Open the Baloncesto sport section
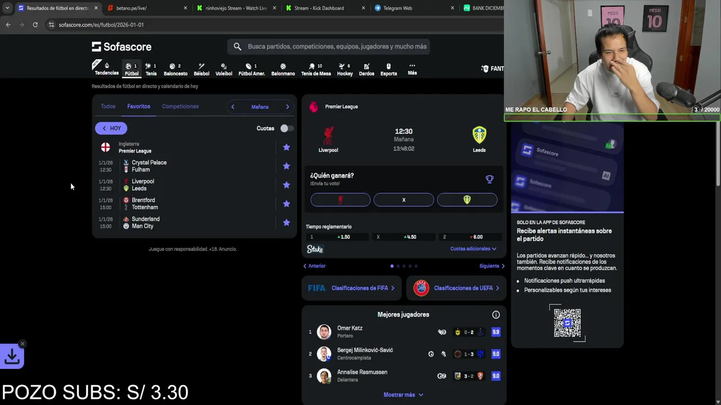 point(176,69)
